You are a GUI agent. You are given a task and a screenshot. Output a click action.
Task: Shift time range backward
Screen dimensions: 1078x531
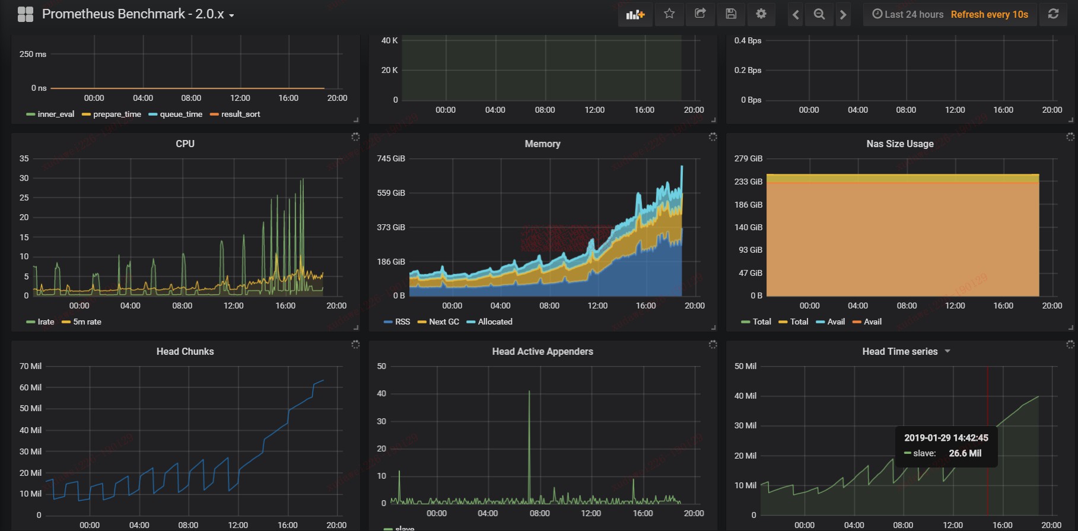[796, 14]
